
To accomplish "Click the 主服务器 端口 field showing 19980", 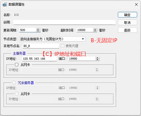I will point(82,59).
